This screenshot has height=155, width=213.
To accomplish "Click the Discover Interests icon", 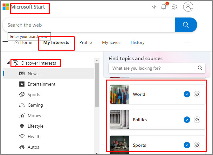I will pyautogui.click(x=16, y=63).
